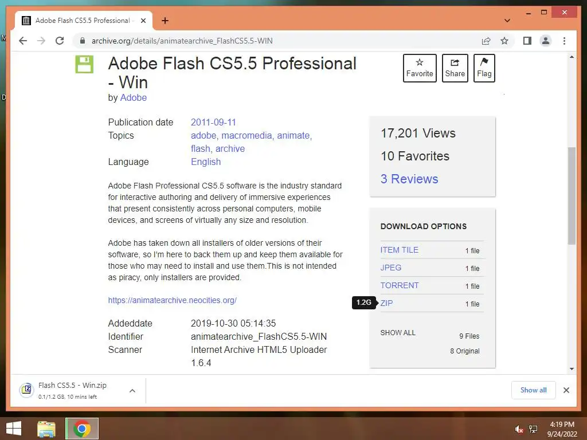The height and width of the screenshot is (440, 587).
Task: Open the animatearchive.neocities.org link
Action: pos(172,300)
